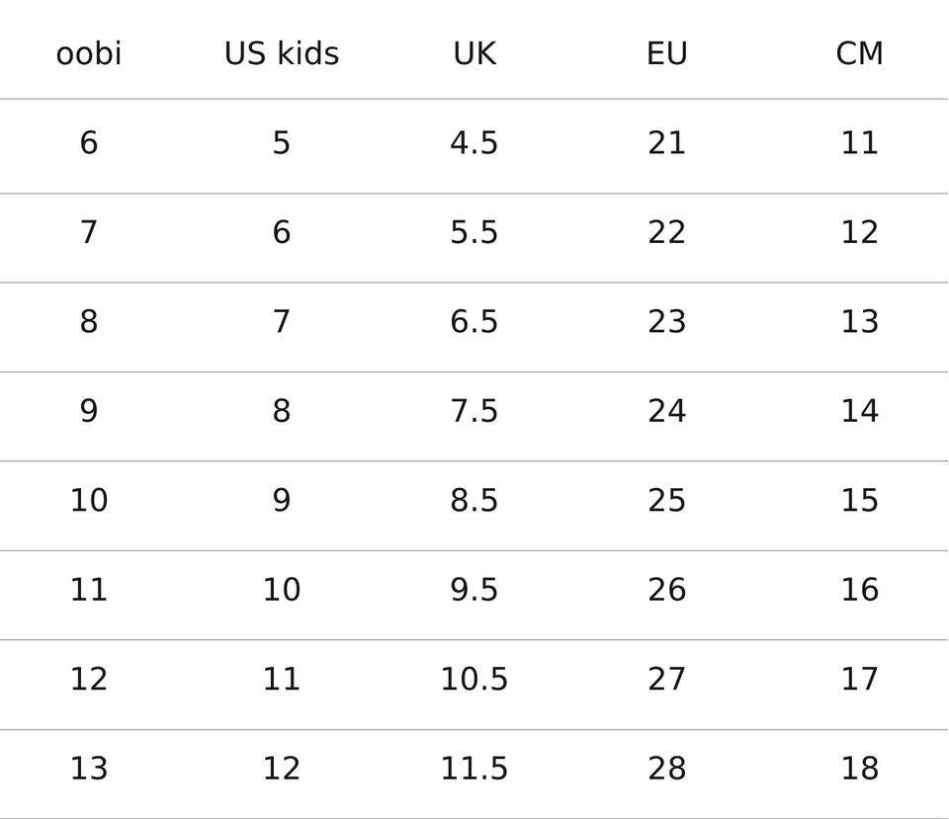
Task: Click the oobi column header
Action: tap(89, 53)
